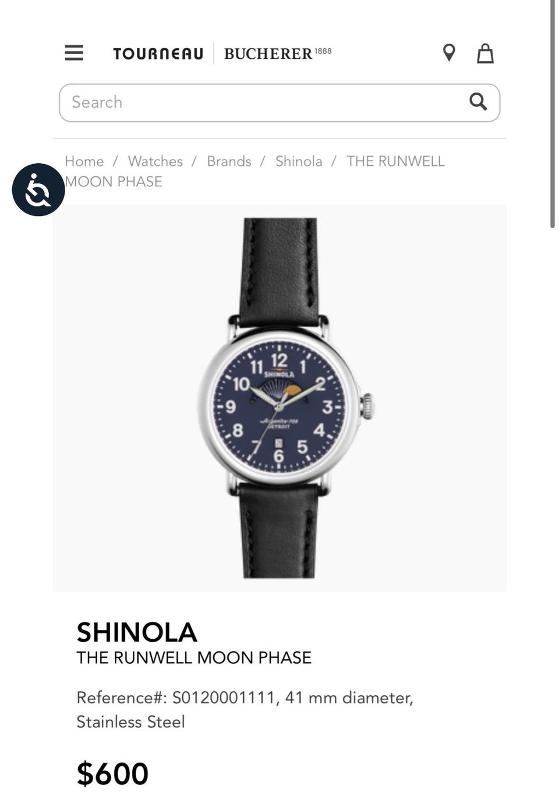Click the SHINOLA brand heading

pyautogui.click(x=137, y=632)
